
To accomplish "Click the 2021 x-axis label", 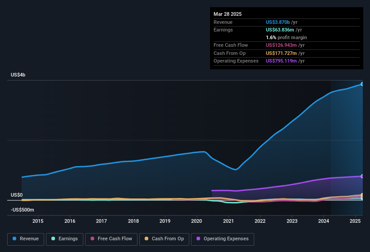I will tap(228, 221).
